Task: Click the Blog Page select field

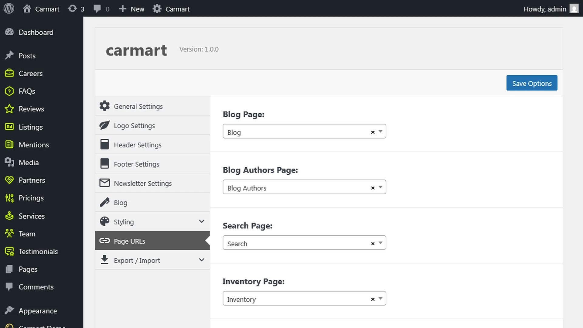Action: 304,131
